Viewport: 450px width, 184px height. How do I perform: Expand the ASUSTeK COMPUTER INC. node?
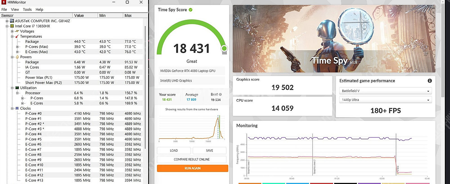coord(7,21)
